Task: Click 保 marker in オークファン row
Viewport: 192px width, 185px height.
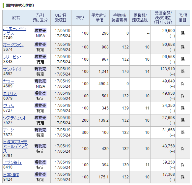Action: click(182, 47)
